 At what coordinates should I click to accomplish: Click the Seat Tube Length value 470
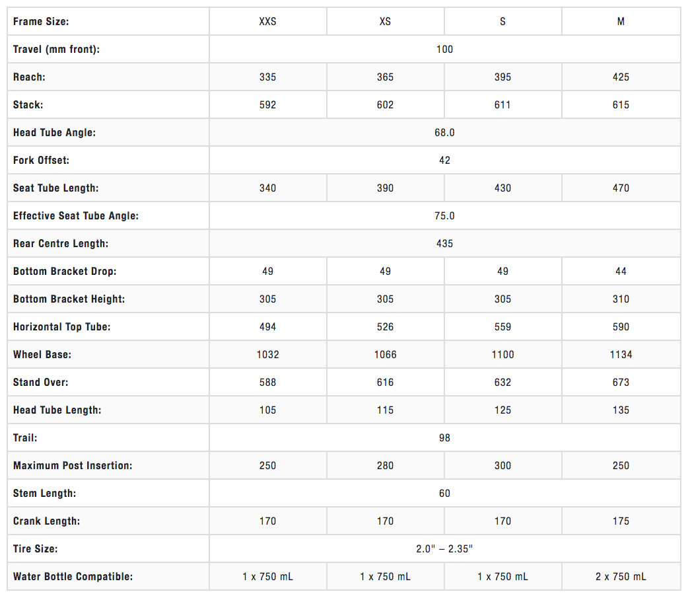pos(621,188)
